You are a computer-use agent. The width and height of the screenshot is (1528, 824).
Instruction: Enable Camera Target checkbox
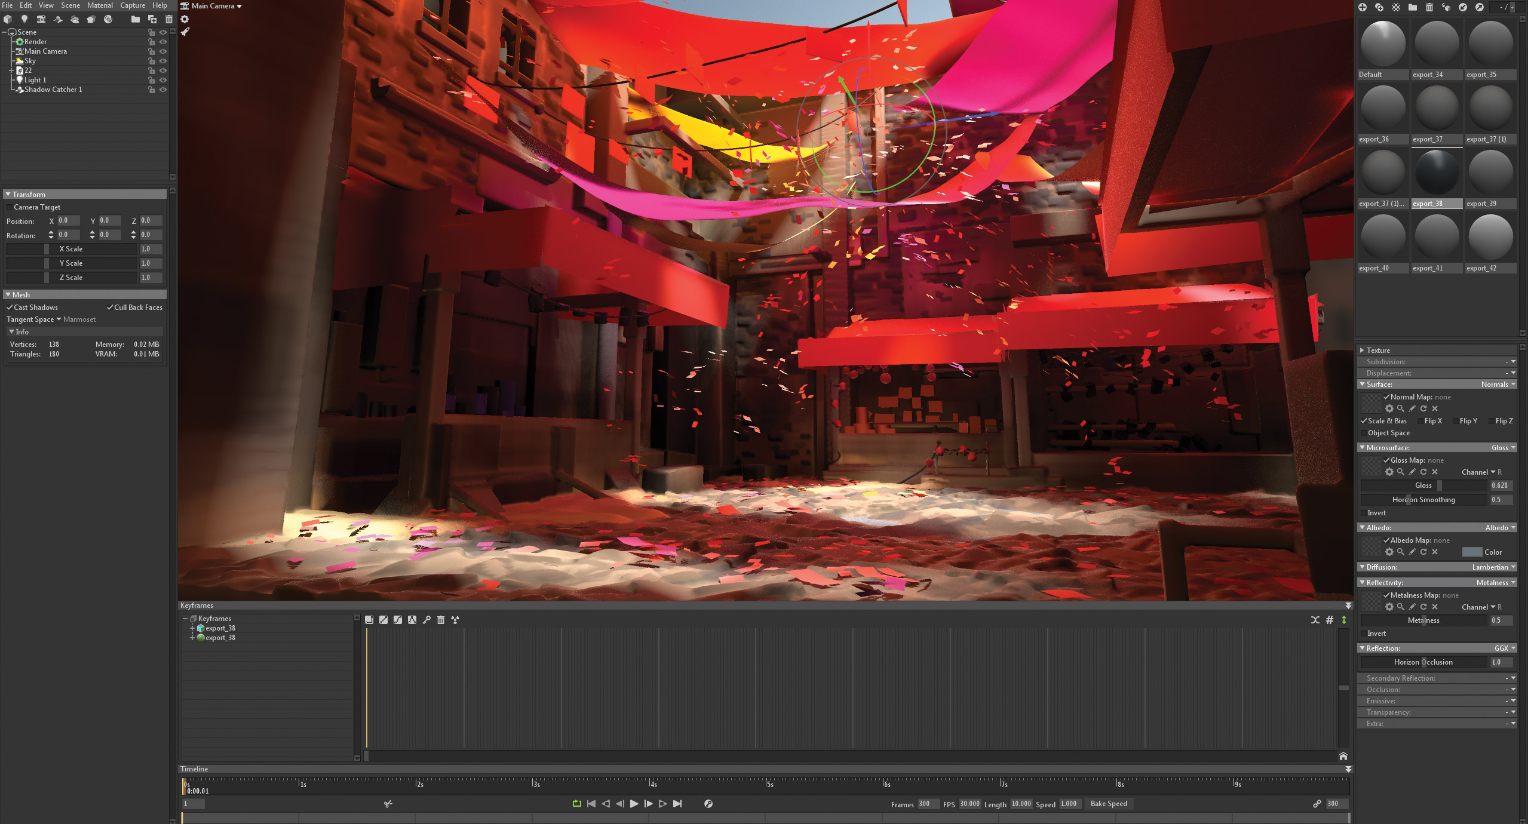[x=10, y=207]
